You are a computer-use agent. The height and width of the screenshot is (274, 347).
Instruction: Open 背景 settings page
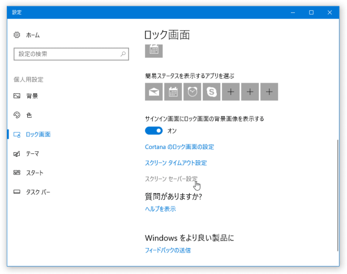[32, 96]
